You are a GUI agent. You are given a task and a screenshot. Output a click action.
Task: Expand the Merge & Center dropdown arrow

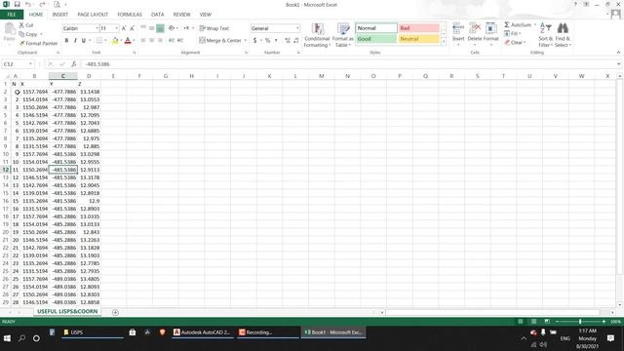pos(245,40)
